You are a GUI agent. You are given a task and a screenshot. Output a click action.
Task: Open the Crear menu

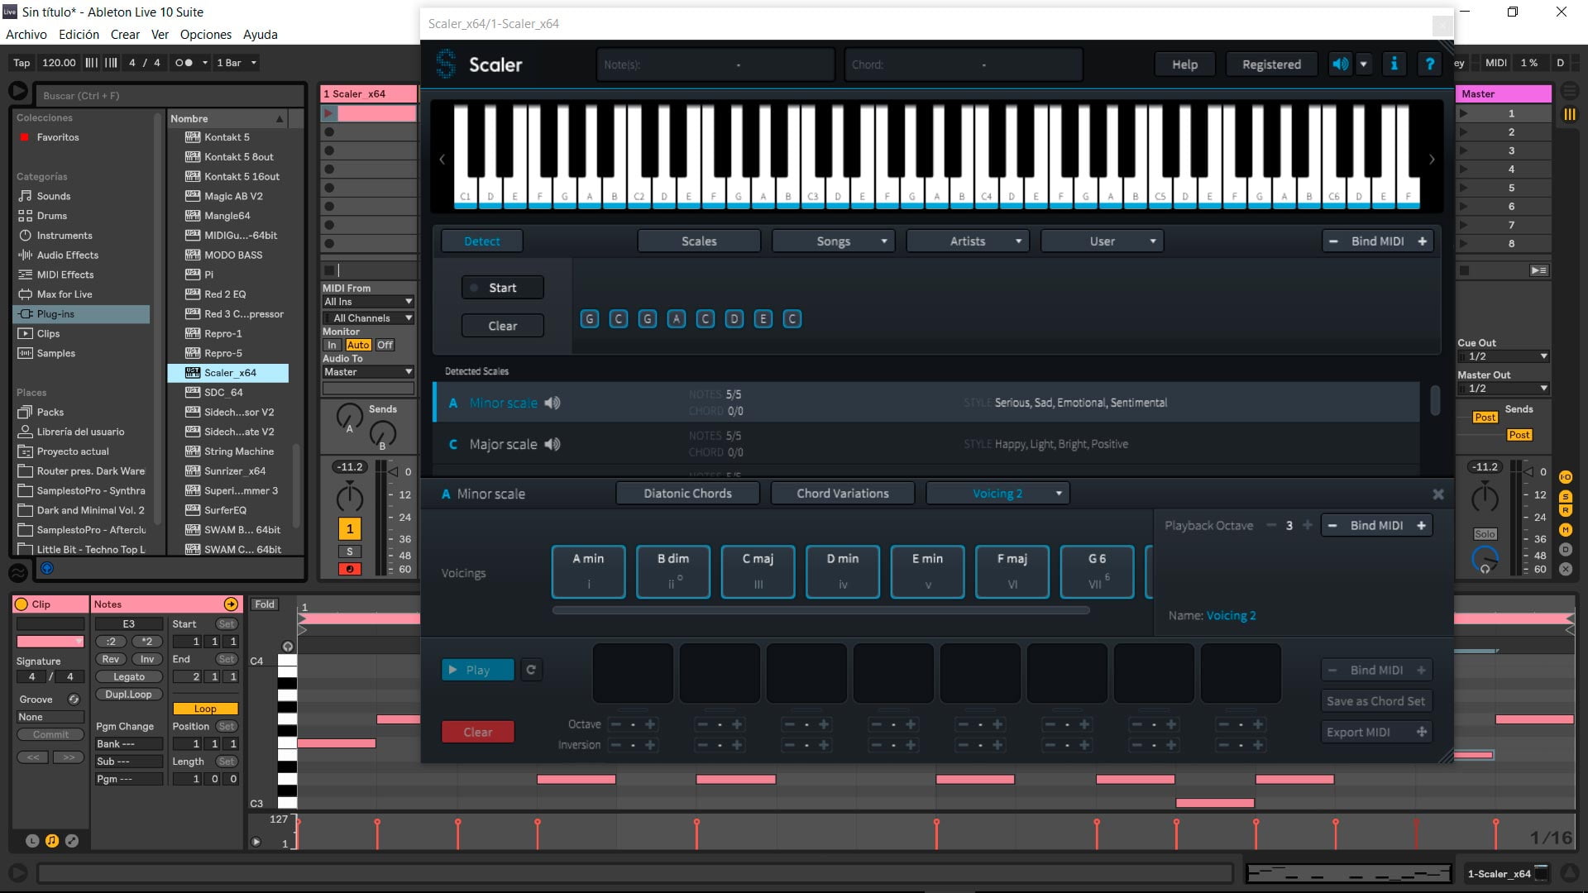pos(125,35)
